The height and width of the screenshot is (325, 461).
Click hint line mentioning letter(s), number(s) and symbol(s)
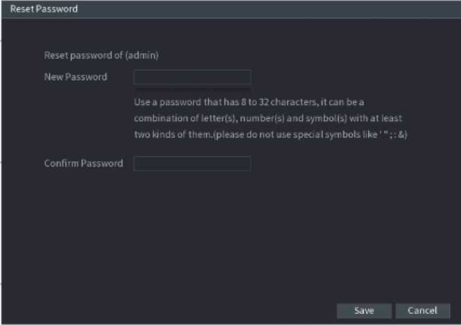(268, 118)
